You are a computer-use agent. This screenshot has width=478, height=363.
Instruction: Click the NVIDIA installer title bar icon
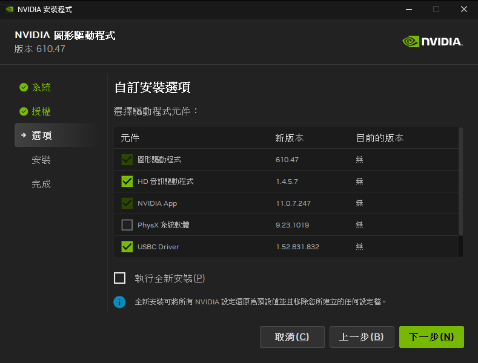10,9
